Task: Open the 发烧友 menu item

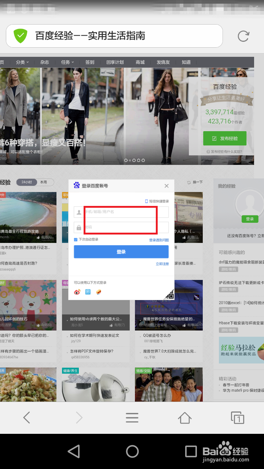Action: (x=163, y=62)
